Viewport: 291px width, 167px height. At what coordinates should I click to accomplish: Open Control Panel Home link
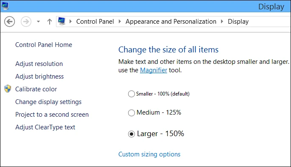[44, 44]
